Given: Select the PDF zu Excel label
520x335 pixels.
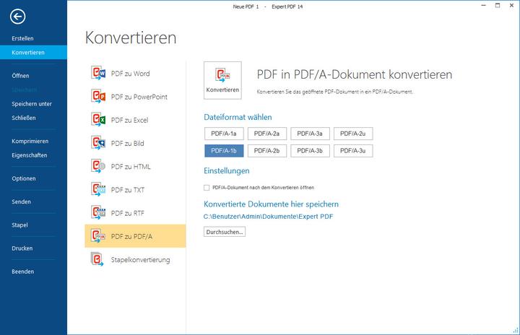Looking at the screenshot, I should pos(130,120).
